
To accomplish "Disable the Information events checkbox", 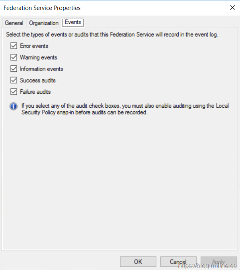I will point(14,69).
